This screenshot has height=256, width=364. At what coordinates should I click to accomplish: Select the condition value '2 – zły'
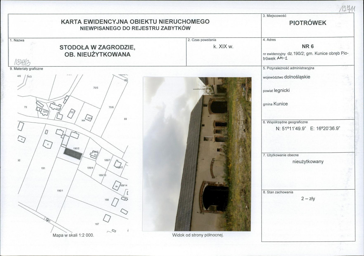click(x=308, y=199)
